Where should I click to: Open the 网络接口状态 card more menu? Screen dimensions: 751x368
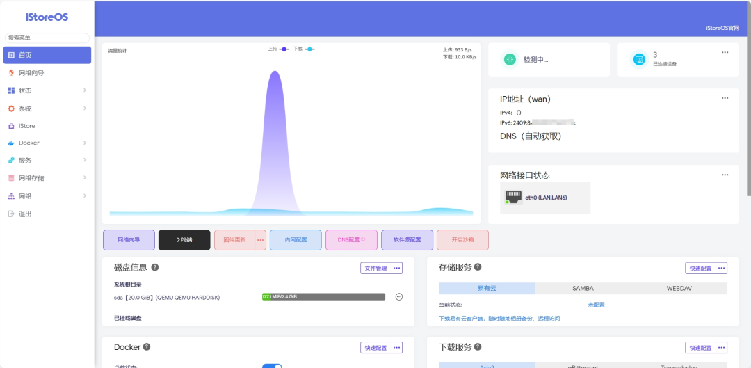pos(725,175)
